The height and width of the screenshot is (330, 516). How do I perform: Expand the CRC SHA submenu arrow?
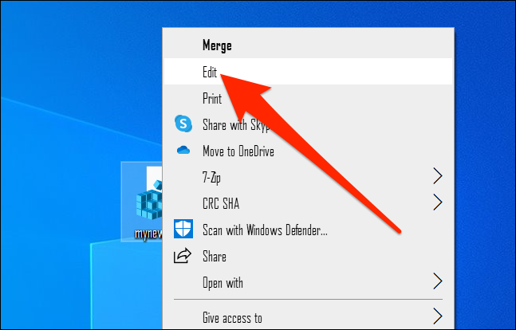[x=437, y=202]
